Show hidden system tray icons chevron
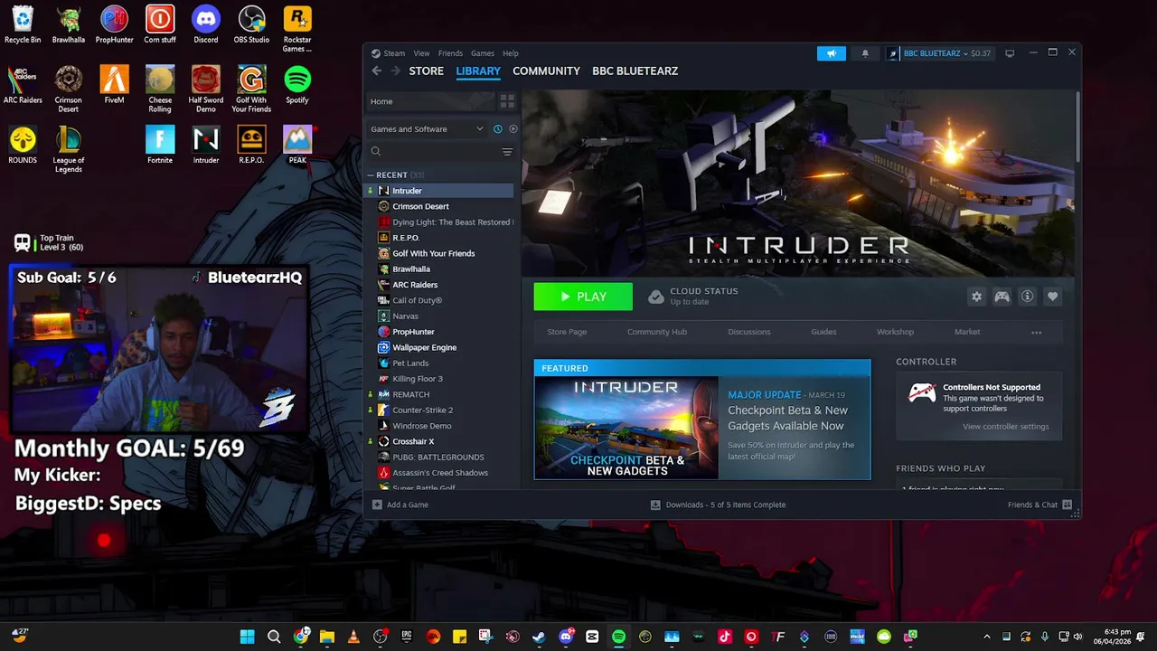Image resolution: width=1157 pixels, height=651 pixels. coord(986,637)
